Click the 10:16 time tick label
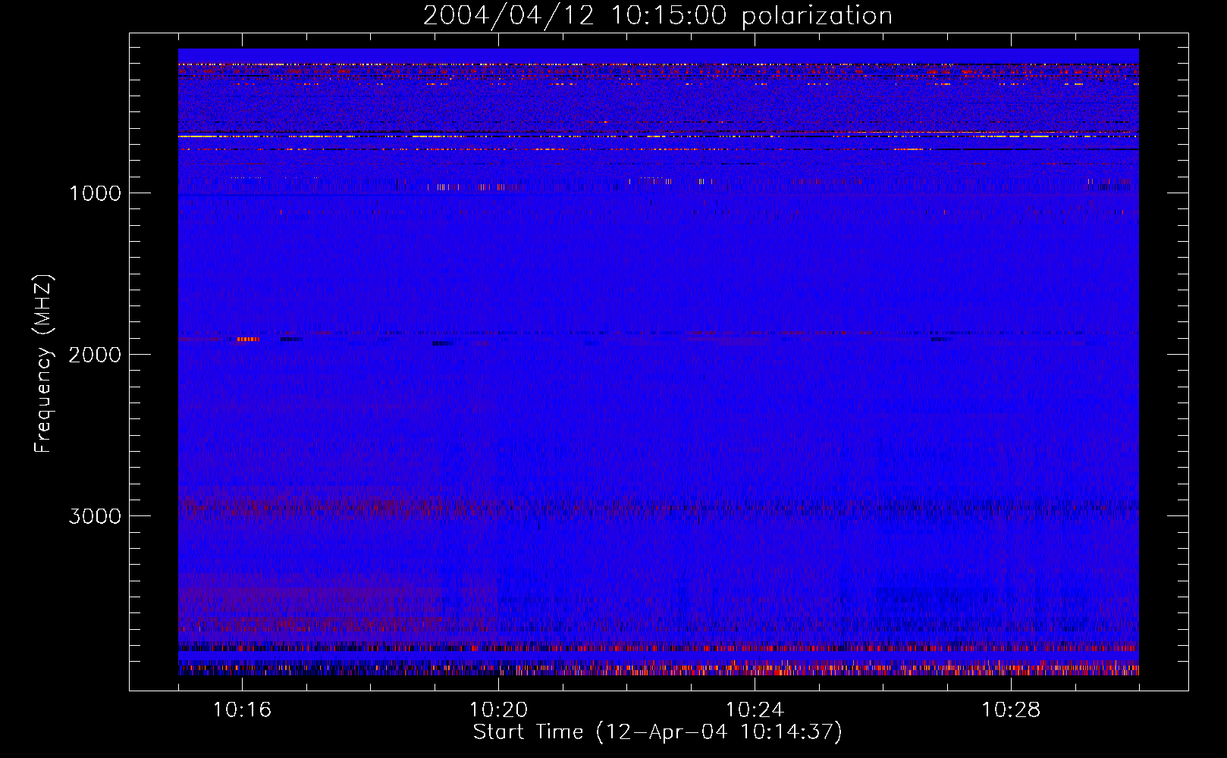 (x=242, y=709)
